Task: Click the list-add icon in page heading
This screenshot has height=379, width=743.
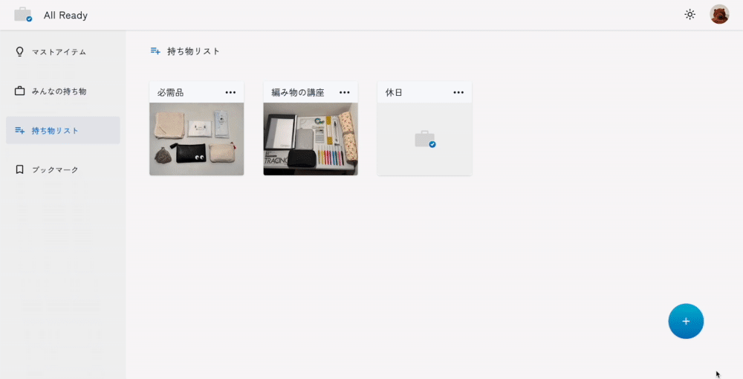Action: tap(155, 51)
